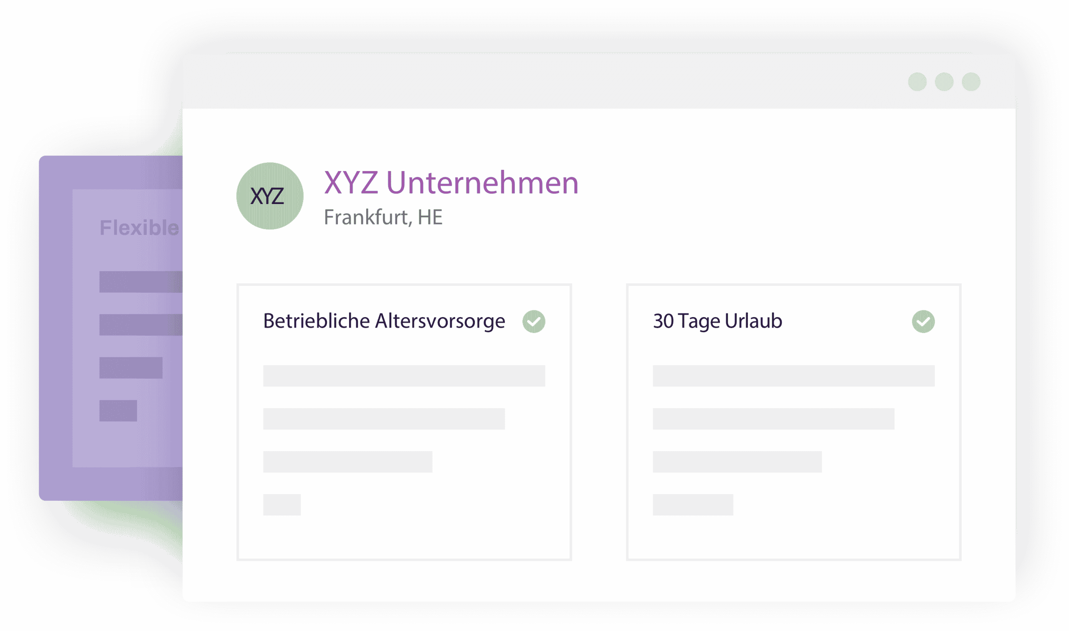Click the shortest gray bar under Betriebliche Altersvorsorge
Viewport: 1069px width, 631px height.
pyautogui.click(x=281, y=505)
